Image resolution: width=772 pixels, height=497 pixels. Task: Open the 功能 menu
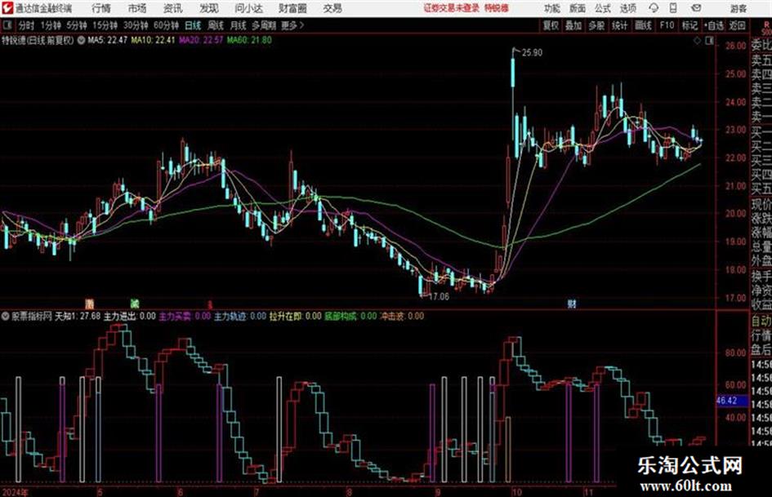point(552,8)
